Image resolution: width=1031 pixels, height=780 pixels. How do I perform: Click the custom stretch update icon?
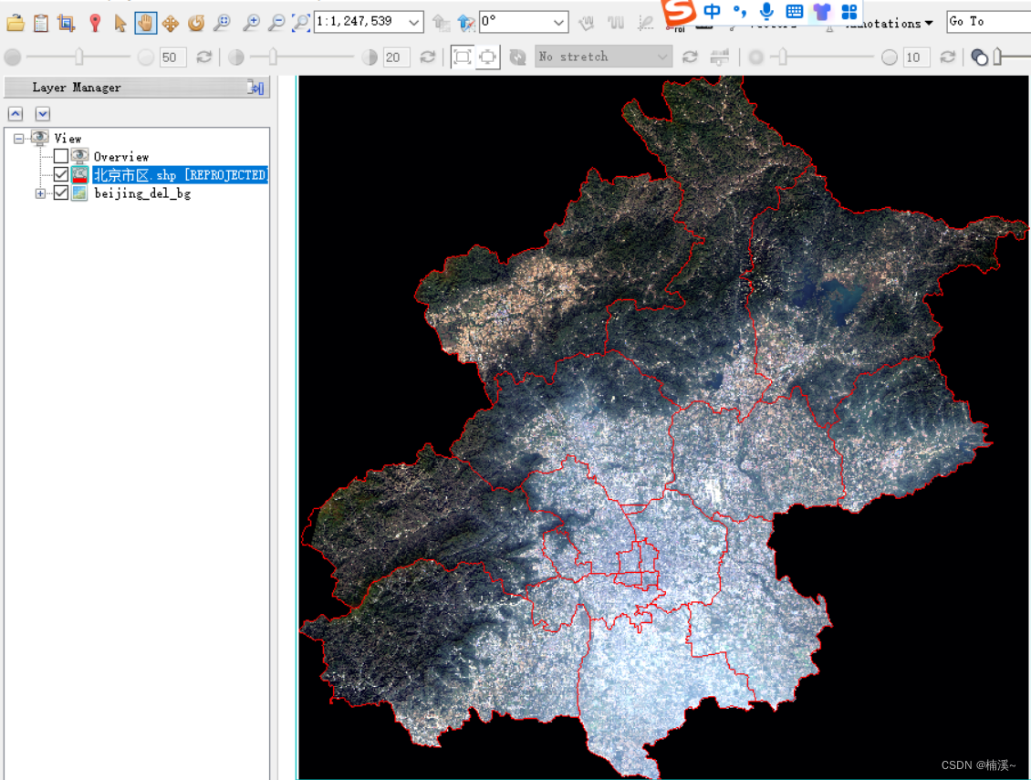(518, 57)
